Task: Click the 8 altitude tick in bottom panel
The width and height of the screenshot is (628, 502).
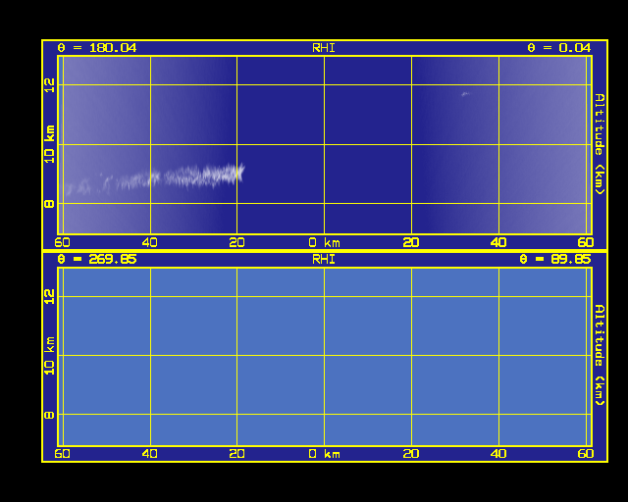Action: (x=49, y=415)
